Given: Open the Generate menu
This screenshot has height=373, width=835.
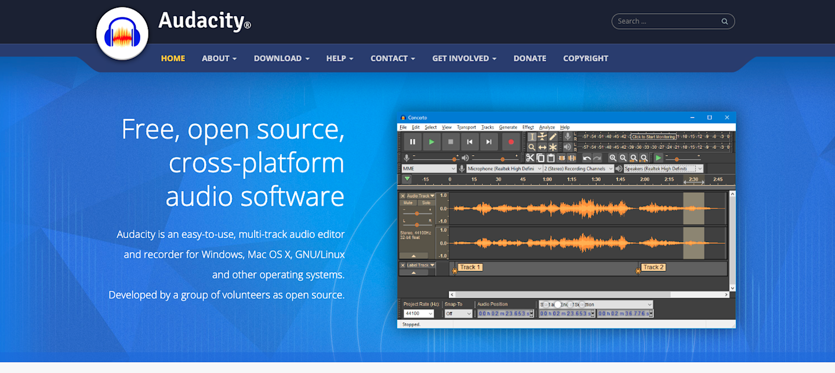Looking at the screenshot, I should tap(508, 127).
